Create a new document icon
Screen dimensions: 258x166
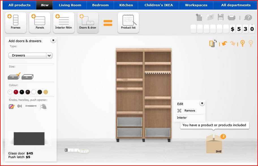pyautogui.click(x=199, y=18)
